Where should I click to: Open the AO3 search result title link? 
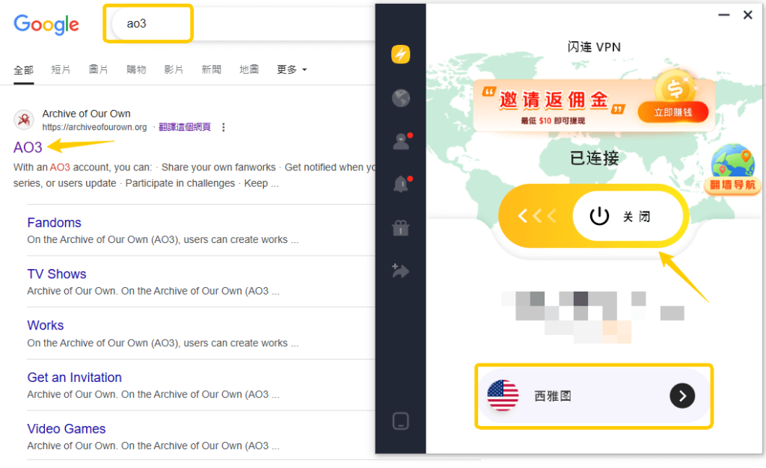28,147
